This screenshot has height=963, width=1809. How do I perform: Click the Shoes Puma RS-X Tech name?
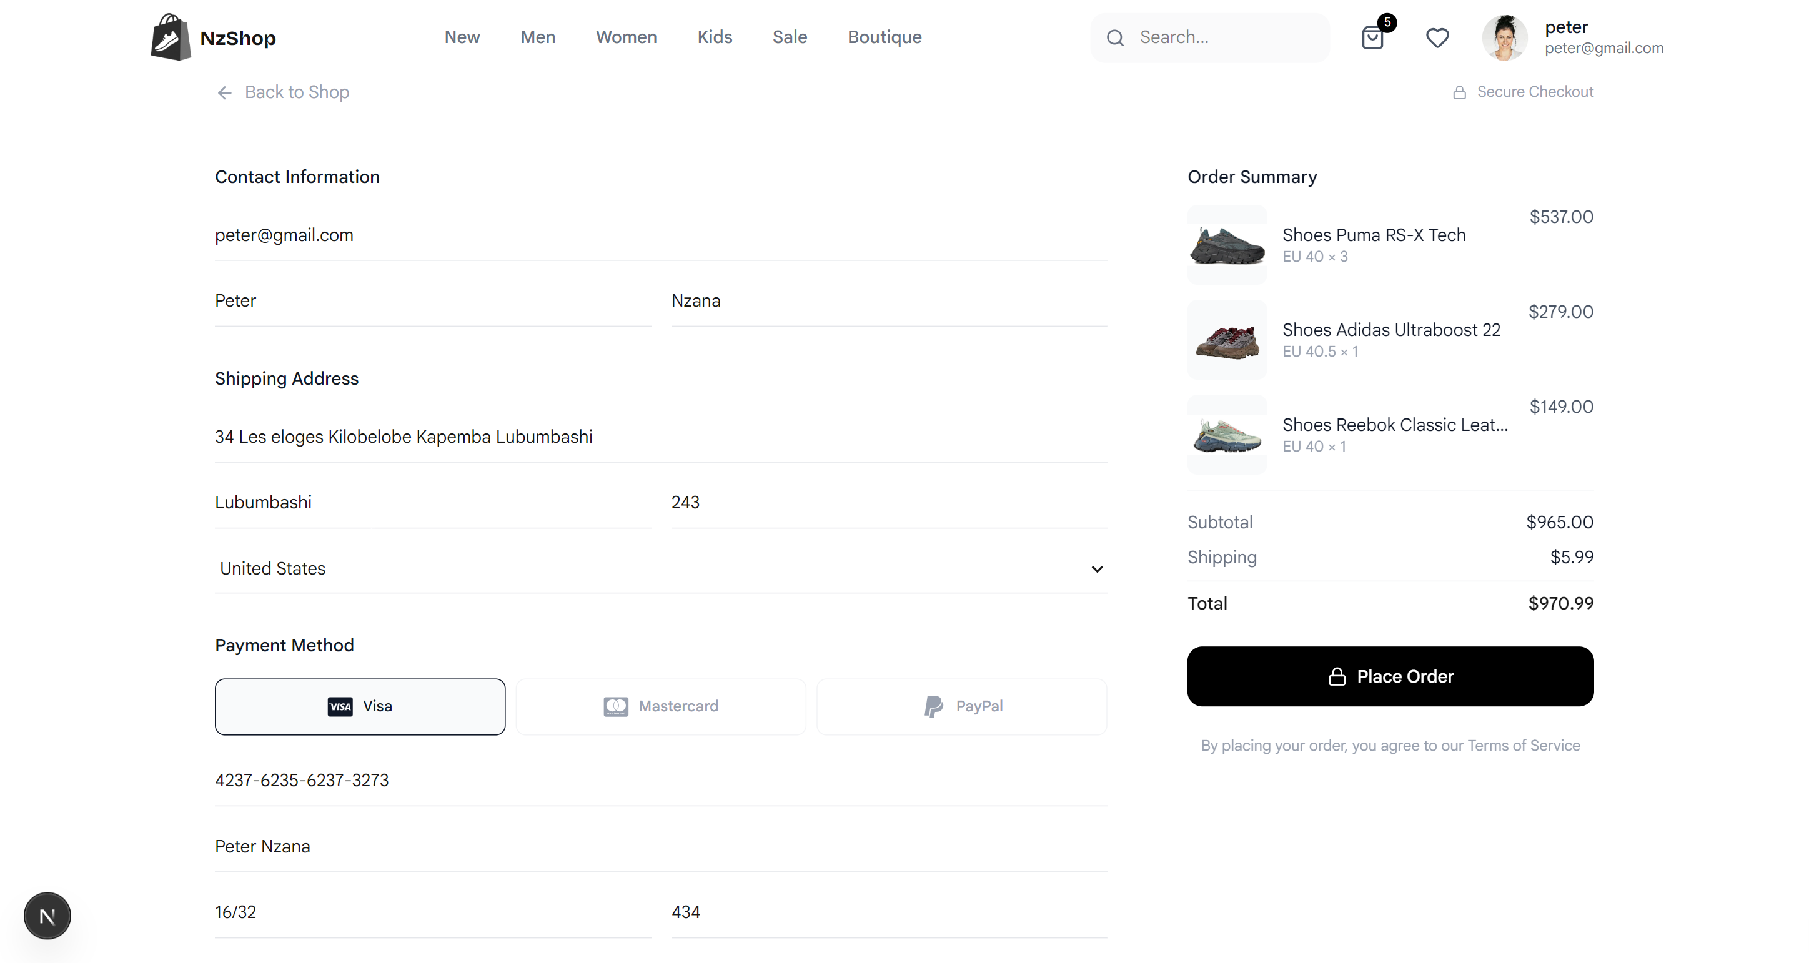point(1374,235)
